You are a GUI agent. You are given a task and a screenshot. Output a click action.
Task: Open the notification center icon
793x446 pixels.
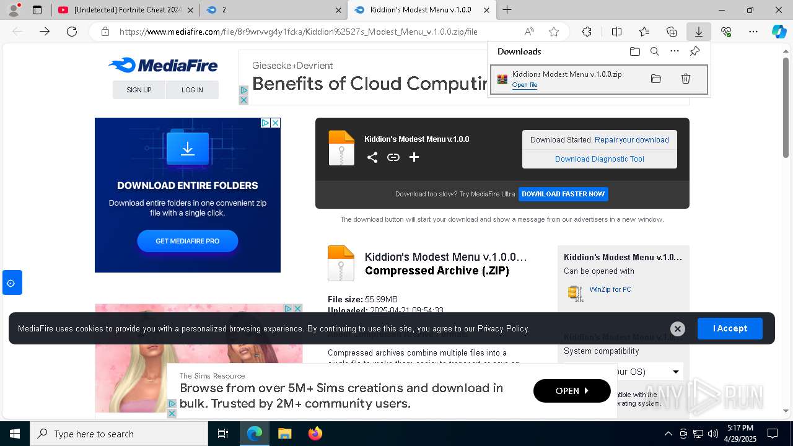click(x=773, y=434)
